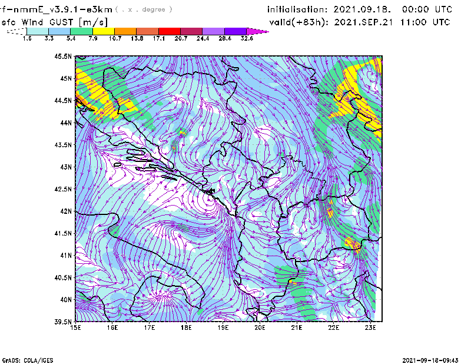Click the initialisation date 2021.09.18.

tap(362, 9)
